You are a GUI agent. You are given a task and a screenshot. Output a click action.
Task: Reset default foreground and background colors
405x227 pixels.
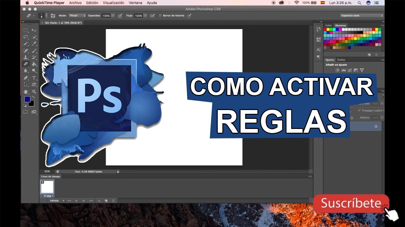(x=25, y=106)
